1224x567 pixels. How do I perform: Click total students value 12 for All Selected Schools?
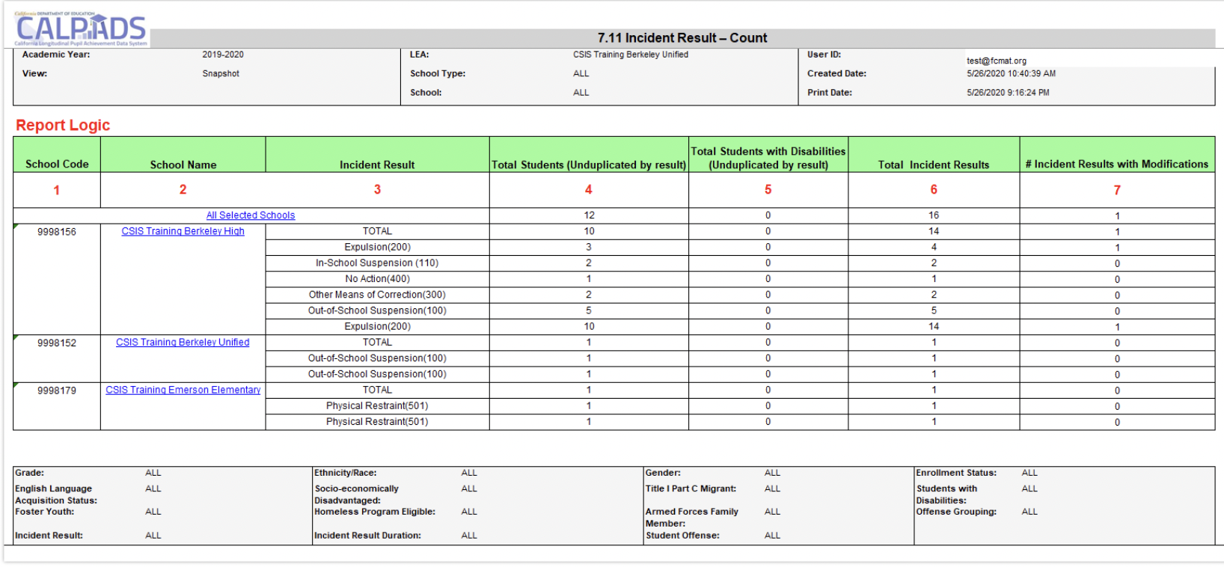pos(590,215)
